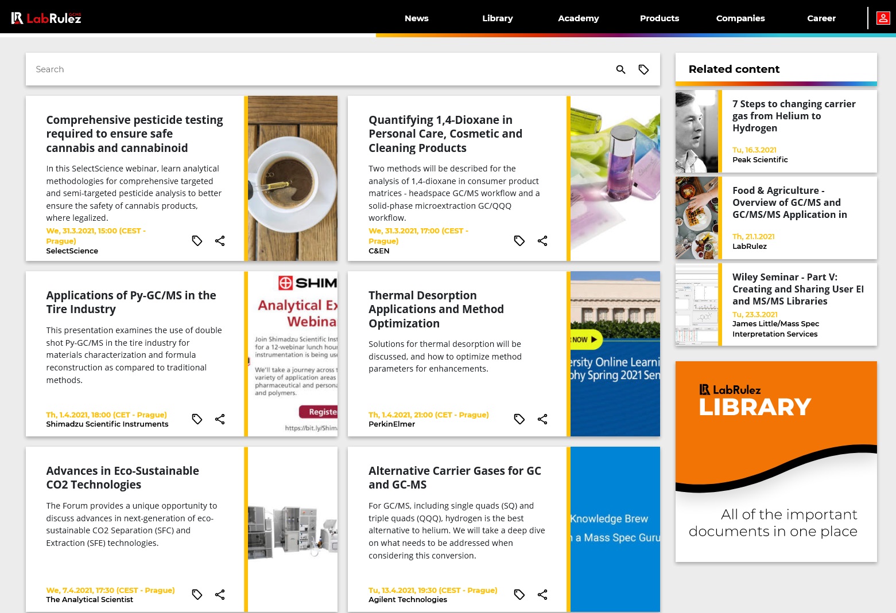The image size is (896, 613).
Task: Click date Th, 21.1.2021 in Related content
Action: tap(754, 237)
